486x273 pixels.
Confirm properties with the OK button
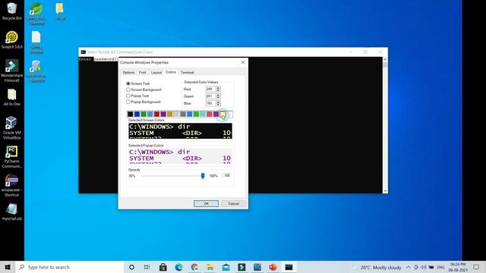coord(206,204)
